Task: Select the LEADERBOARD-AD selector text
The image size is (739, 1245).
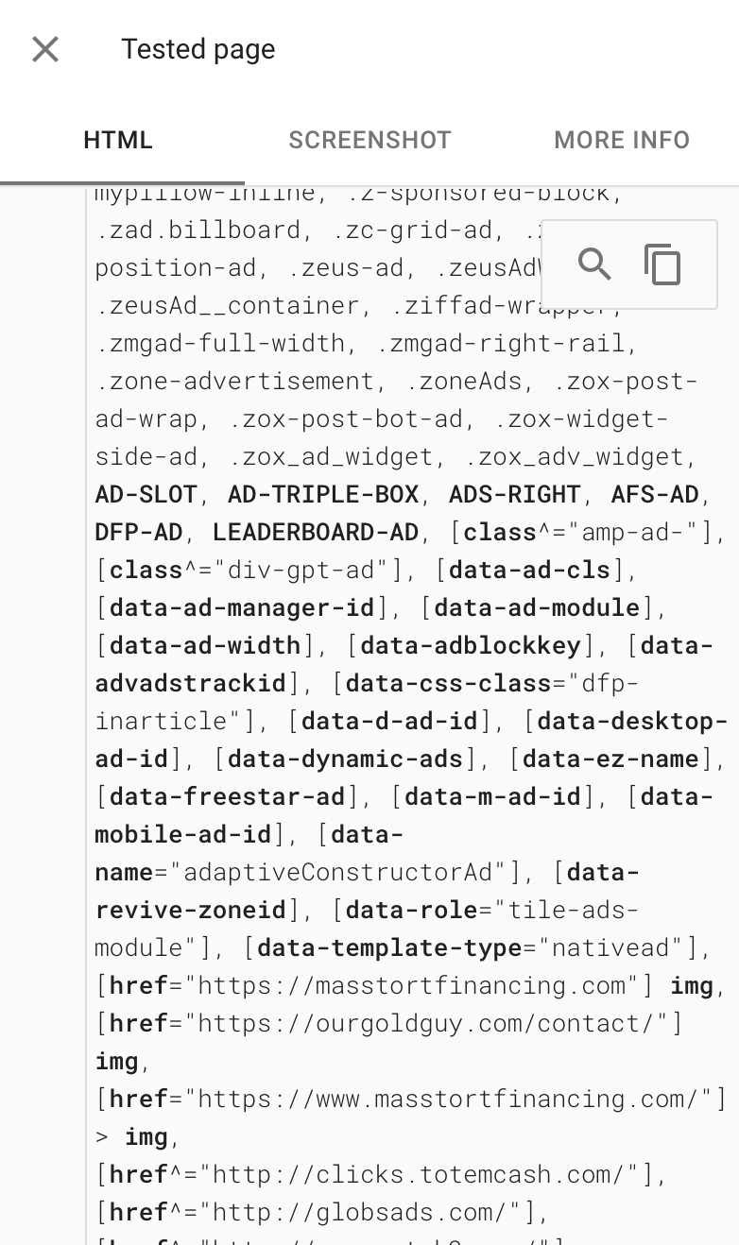Action: (x=312, y=532)
